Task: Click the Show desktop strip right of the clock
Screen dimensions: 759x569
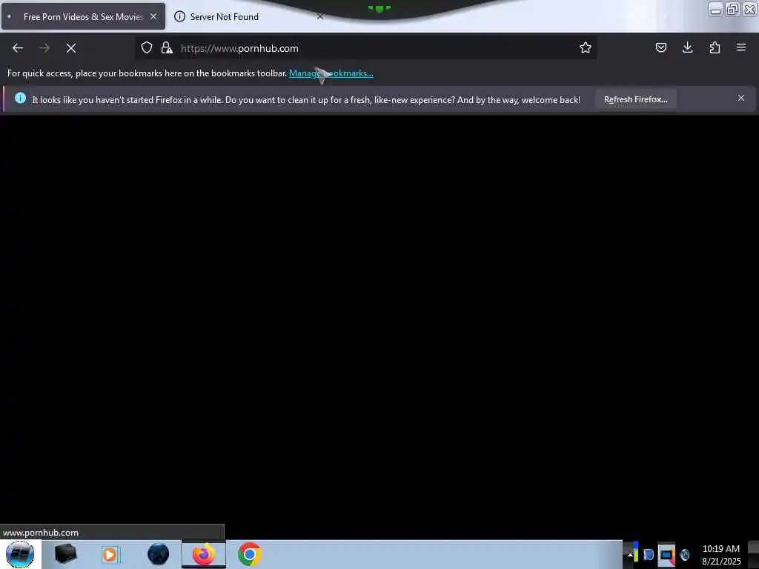Action: point(753,554)
